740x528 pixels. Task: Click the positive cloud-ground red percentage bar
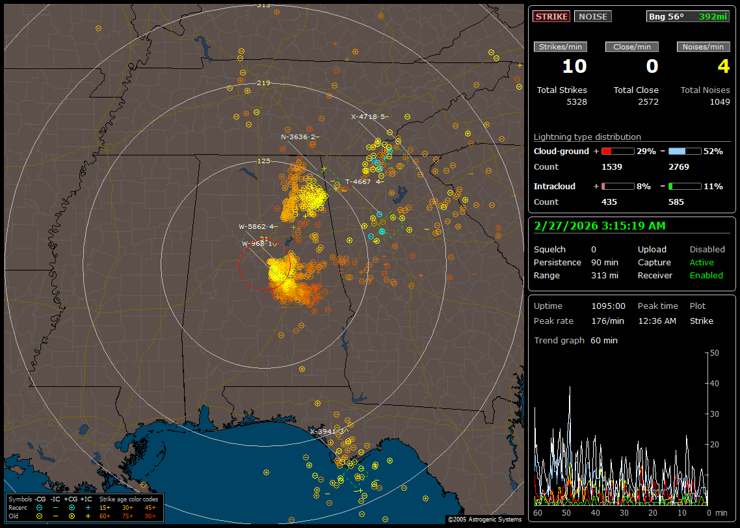617,152
